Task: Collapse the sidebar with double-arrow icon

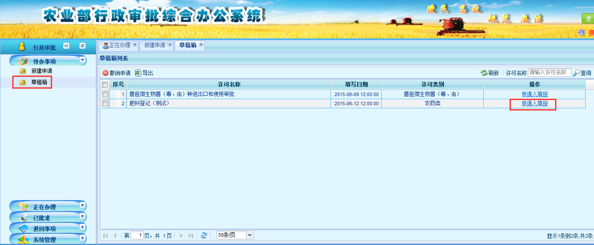Action: (x=67, y=46)
